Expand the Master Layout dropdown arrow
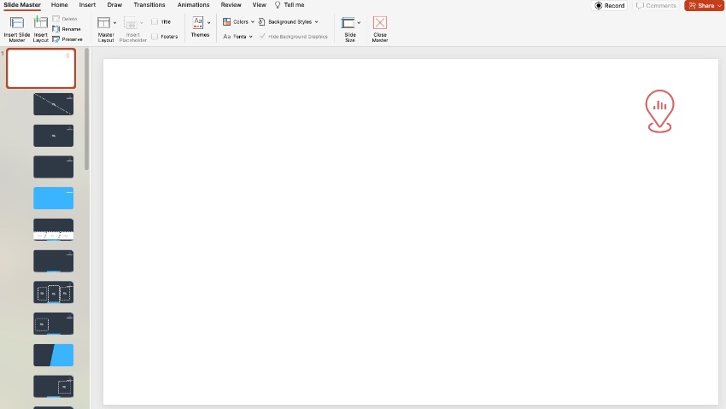Screen dimensions: 726x409 [x=114, y=23]
